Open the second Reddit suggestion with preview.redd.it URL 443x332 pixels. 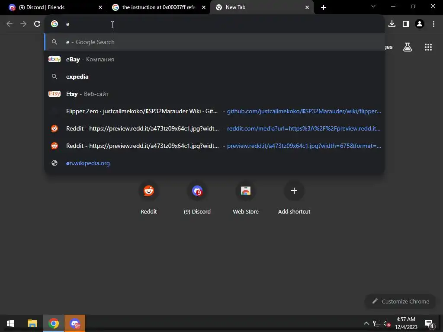[215, 146]
